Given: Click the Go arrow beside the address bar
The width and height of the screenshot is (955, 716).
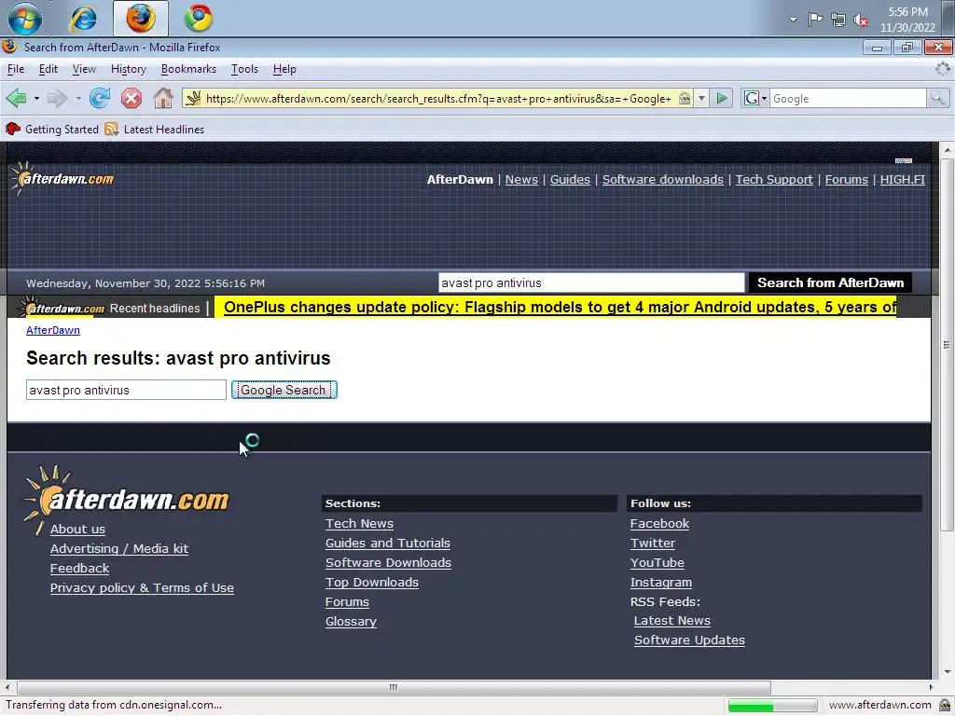Looking at the screenshot, I should (722, 98).
